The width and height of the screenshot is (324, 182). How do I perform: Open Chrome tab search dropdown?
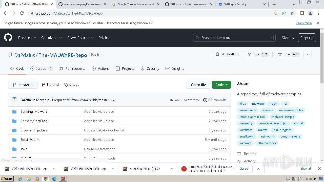(x=294, y=4)
